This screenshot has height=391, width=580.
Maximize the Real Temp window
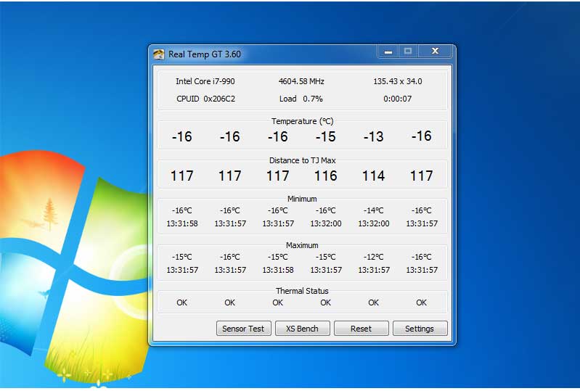[x=408, y=52]
